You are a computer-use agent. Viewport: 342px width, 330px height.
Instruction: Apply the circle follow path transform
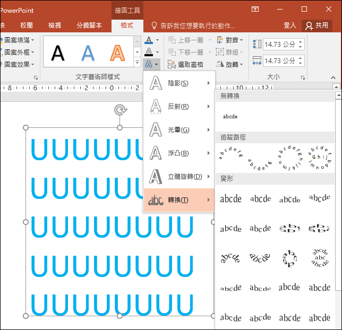tap(289, 158)
